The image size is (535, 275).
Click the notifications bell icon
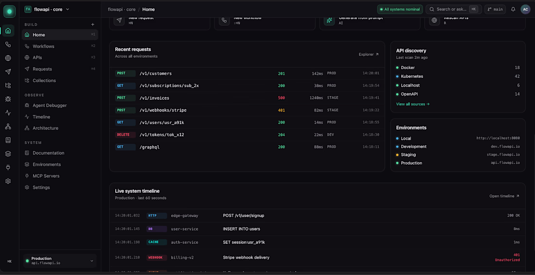click(x=513, y=9)
